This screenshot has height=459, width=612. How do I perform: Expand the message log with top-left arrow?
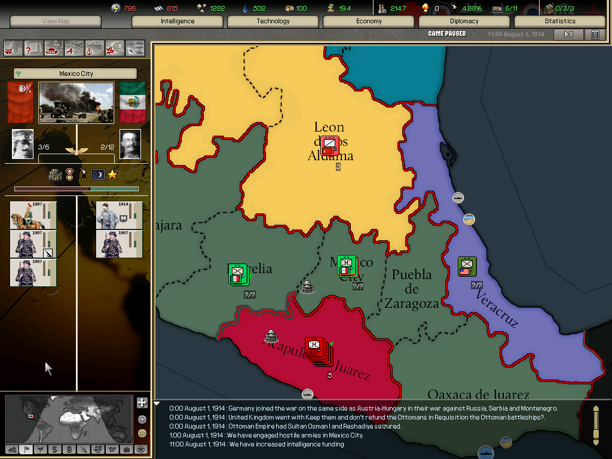[157, 404]
